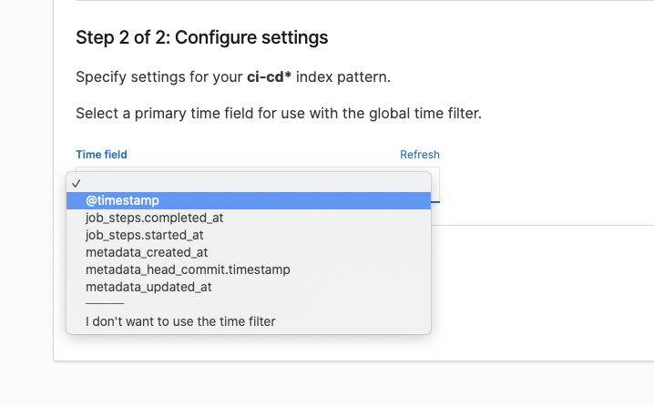Viewport: 654px width, 406px height.
Task: Click the dashed separator line in the list
Action: 105,303
